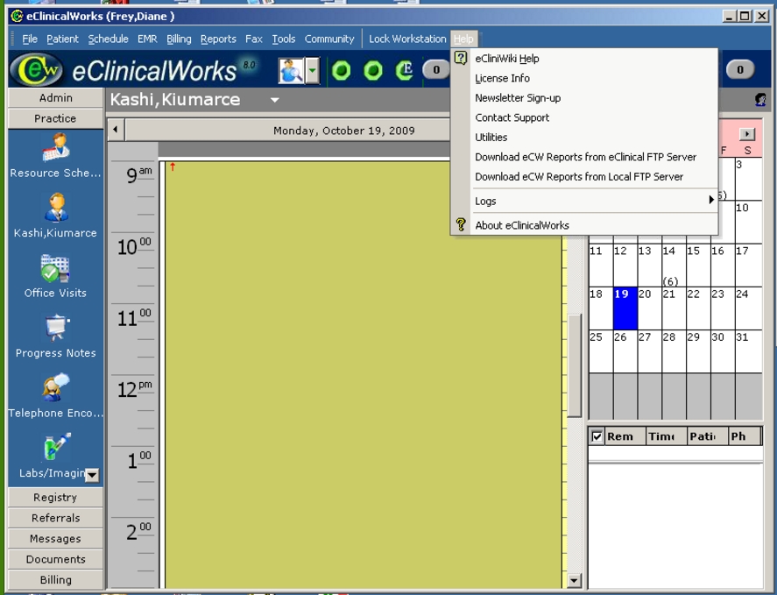The width and height of the screenshot is (777, 595).
Task: Select eCliniWiki Help menu entry
Action: coord(585,58)
